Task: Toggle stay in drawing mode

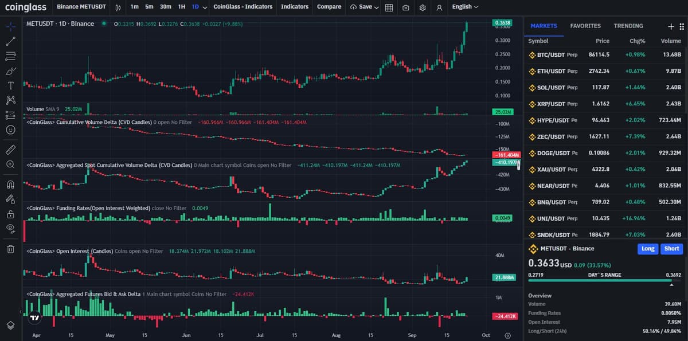Action: pos(10,199)
